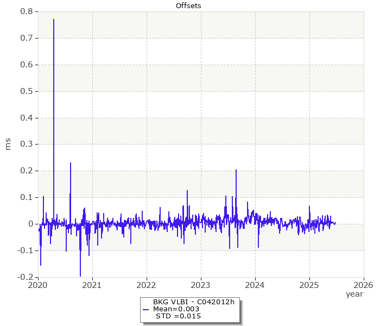Click y-axis tick label 0.6
The image size is (380, 326).
pos(27,65)
